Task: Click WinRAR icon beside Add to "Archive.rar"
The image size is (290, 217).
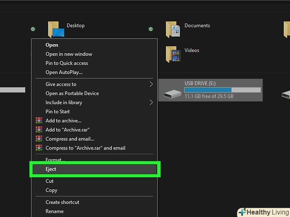Action: pos(39,130)
